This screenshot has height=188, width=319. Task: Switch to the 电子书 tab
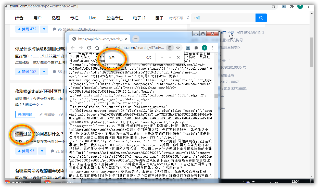(139, 18)
